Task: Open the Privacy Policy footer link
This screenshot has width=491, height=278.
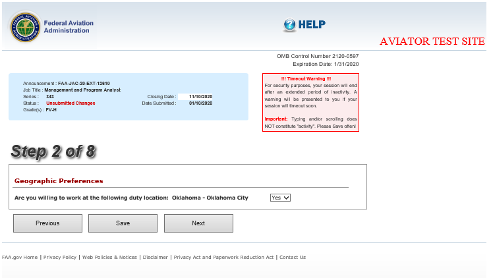Action: click(60, 258)
